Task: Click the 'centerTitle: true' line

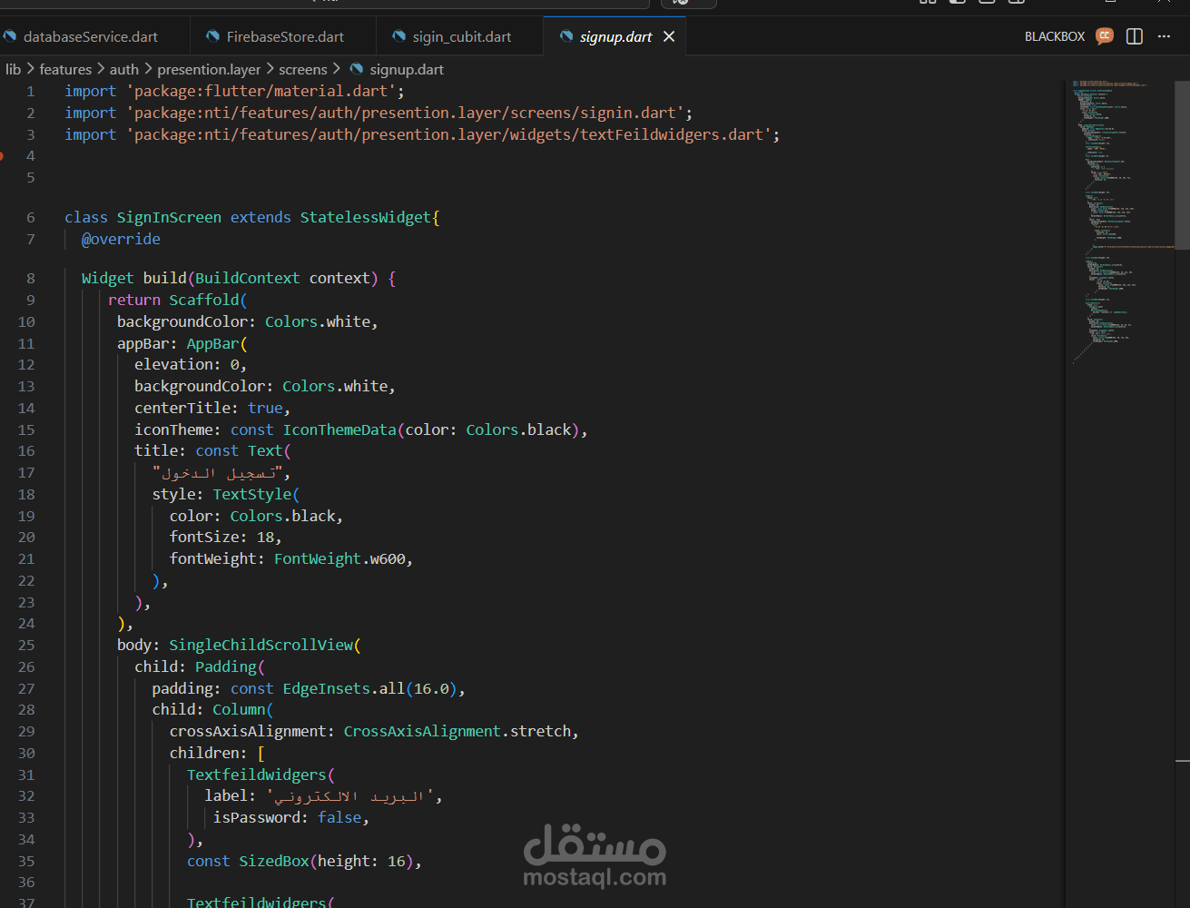Action: point(212,409)
